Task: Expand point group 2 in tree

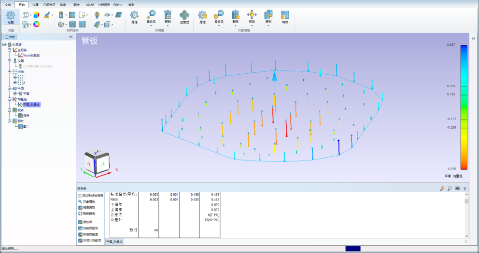Action: point(15,82)
